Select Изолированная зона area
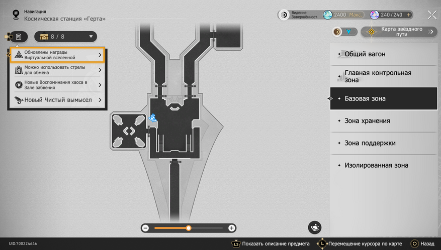441x250 pixels. pyautogui.click(x=384, y=165)
